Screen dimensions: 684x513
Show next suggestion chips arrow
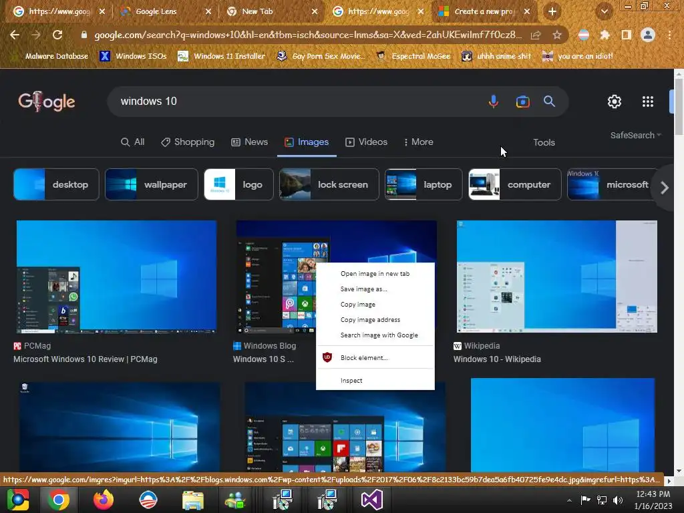tap(665, 188)
